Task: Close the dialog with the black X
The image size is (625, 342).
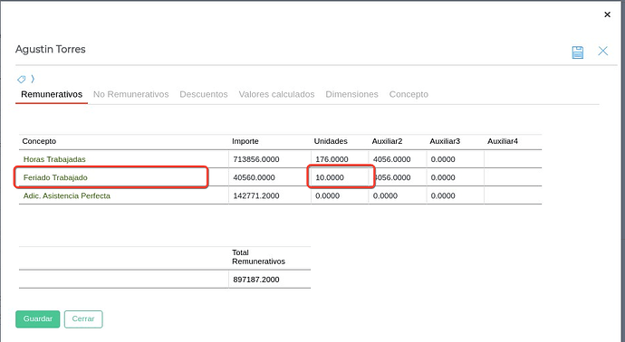Action: (607, 14)
